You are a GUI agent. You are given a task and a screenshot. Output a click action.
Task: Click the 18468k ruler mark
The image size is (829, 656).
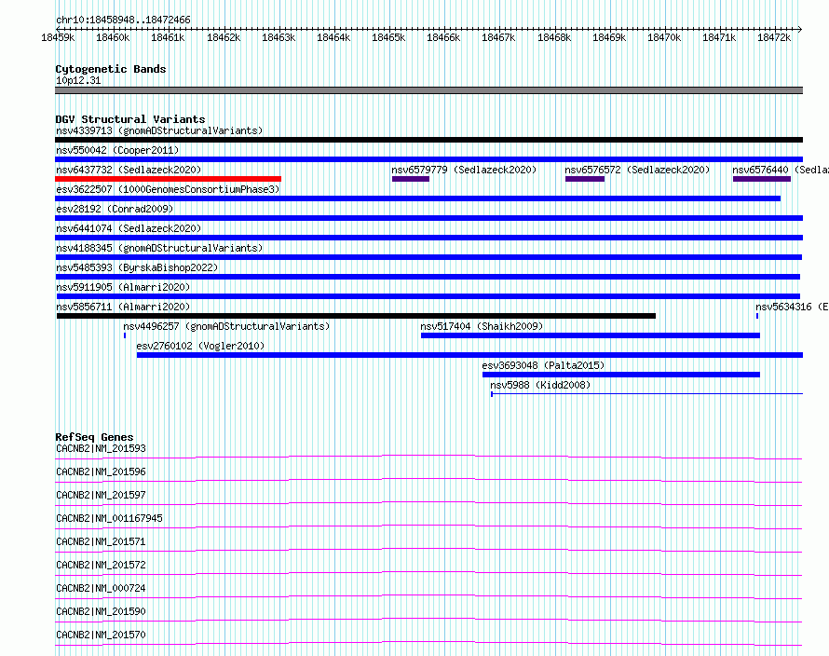click(x=554, y=37)
